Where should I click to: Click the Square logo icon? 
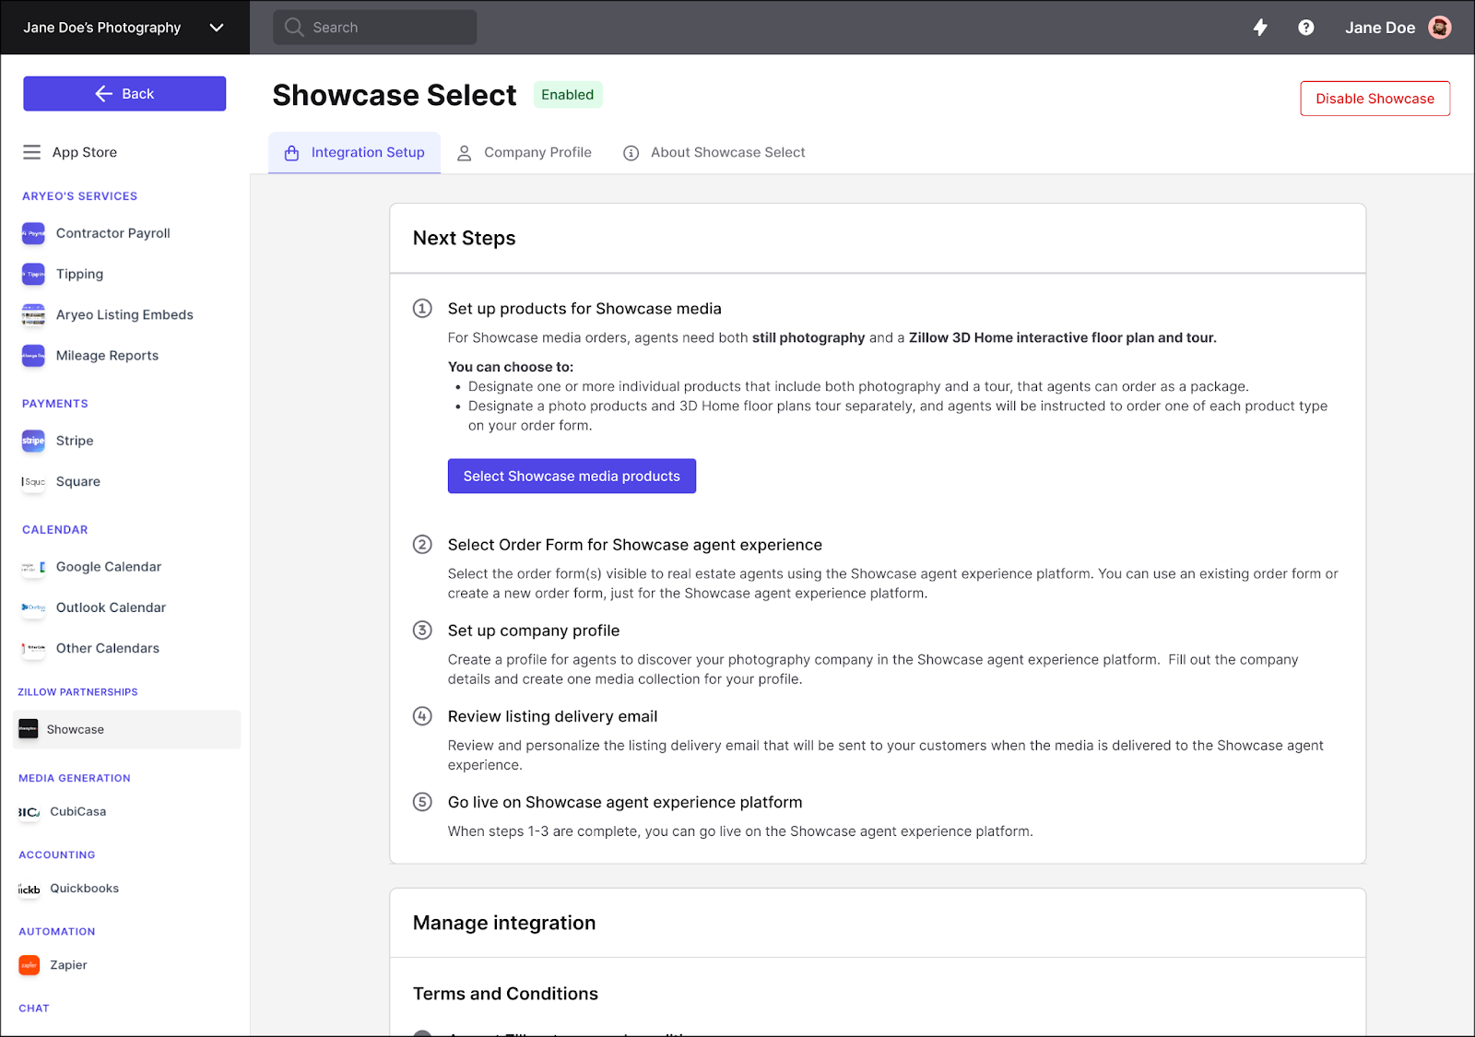pyautogui.click(x=33, y=481)
